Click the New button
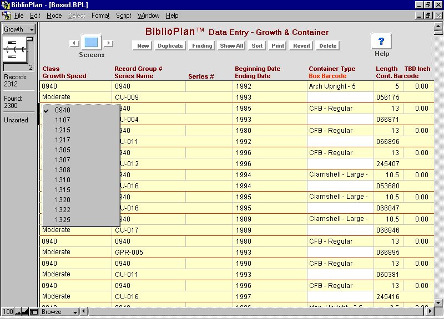Viewport: 444px width, 319px height. [143, 46]
